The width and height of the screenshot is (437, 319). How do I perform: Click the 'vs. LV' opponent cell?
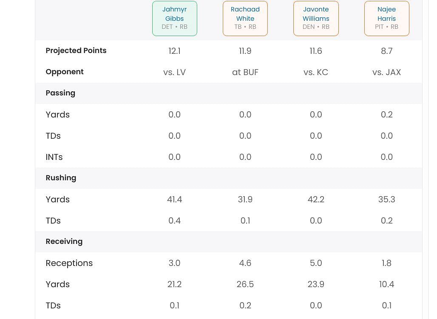174,72
